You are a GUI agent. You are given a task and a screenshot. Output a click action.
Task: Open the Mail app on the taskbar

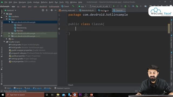(x=64, y=95)
